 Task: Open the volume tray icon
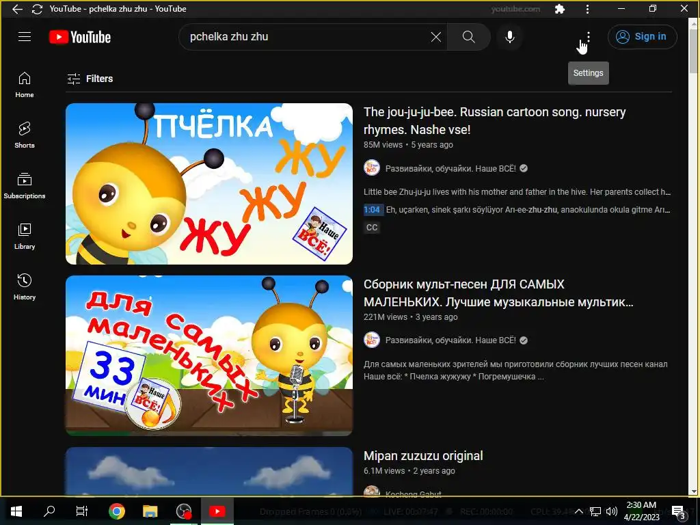(612, 511)
